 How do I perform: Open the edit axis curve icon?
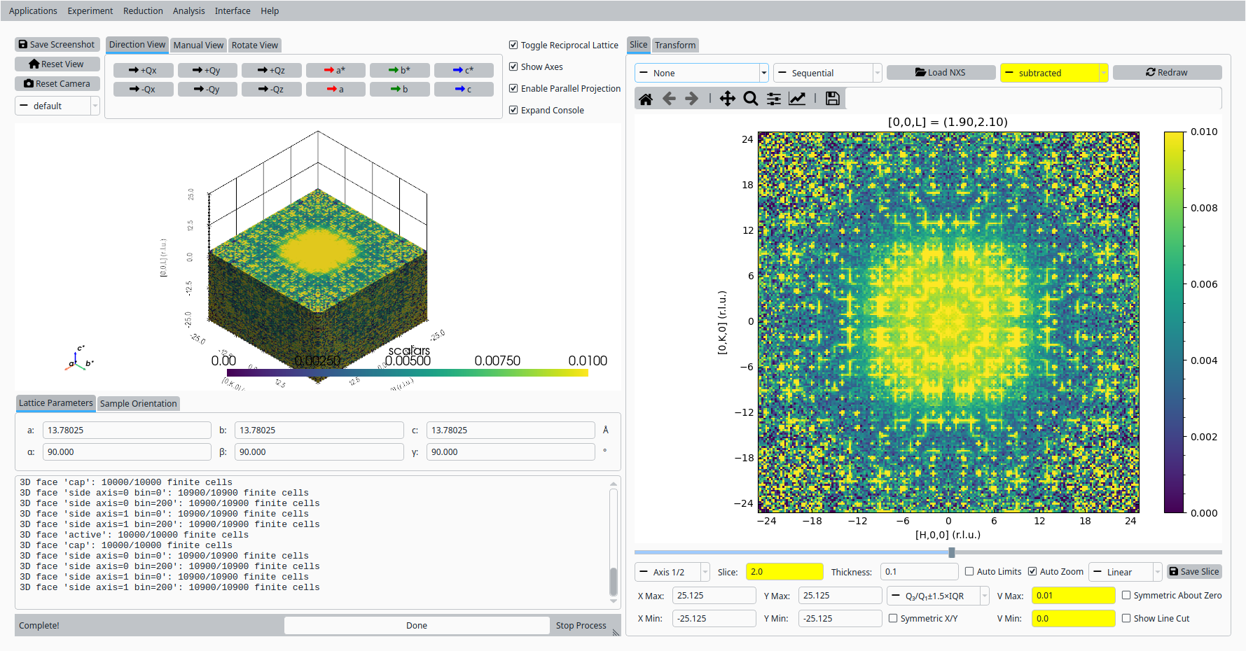pyautogui.click(x=797, y=99)
